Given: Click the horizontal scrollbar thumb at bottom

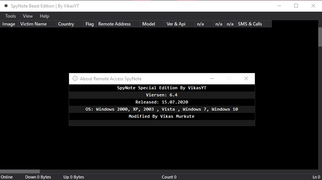Looking at the screenshot, I should (x=20, y=171).
